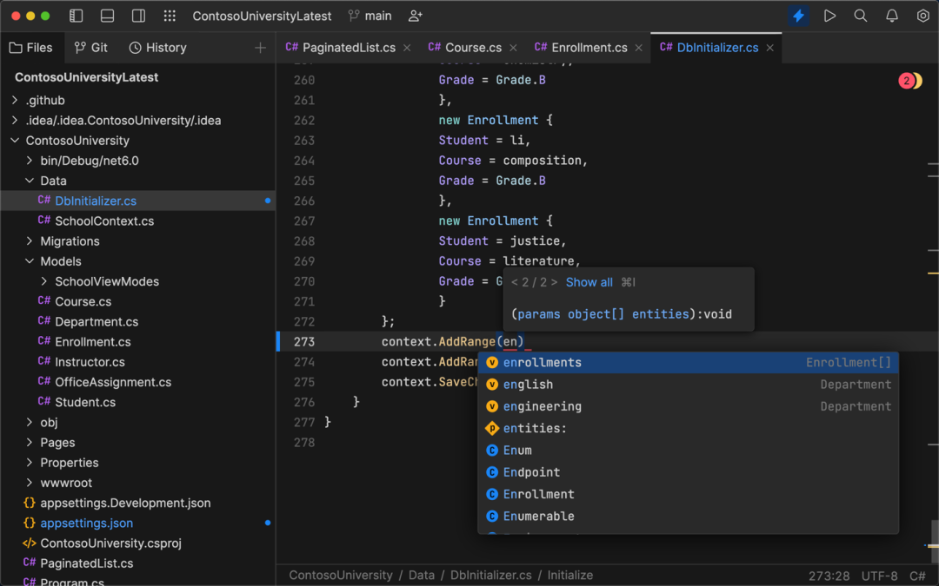Click the red error count badge
The image size is (939, 586).
906,80
